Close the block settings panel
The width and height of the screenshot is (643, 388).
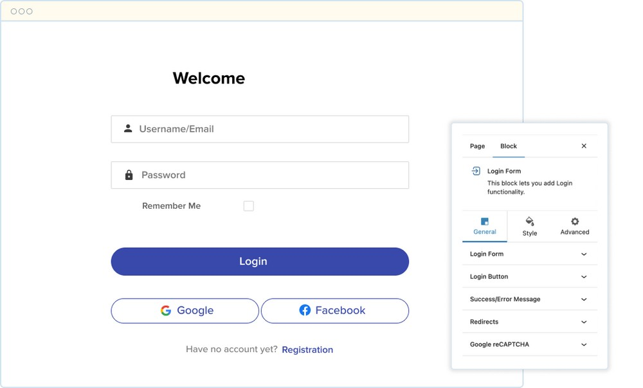point(584,146)
